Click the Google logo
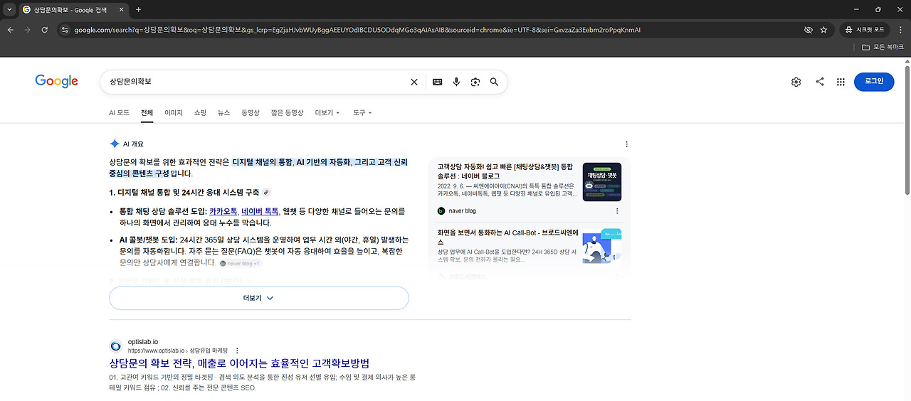 pyautogui.click(x=56, y=82)
